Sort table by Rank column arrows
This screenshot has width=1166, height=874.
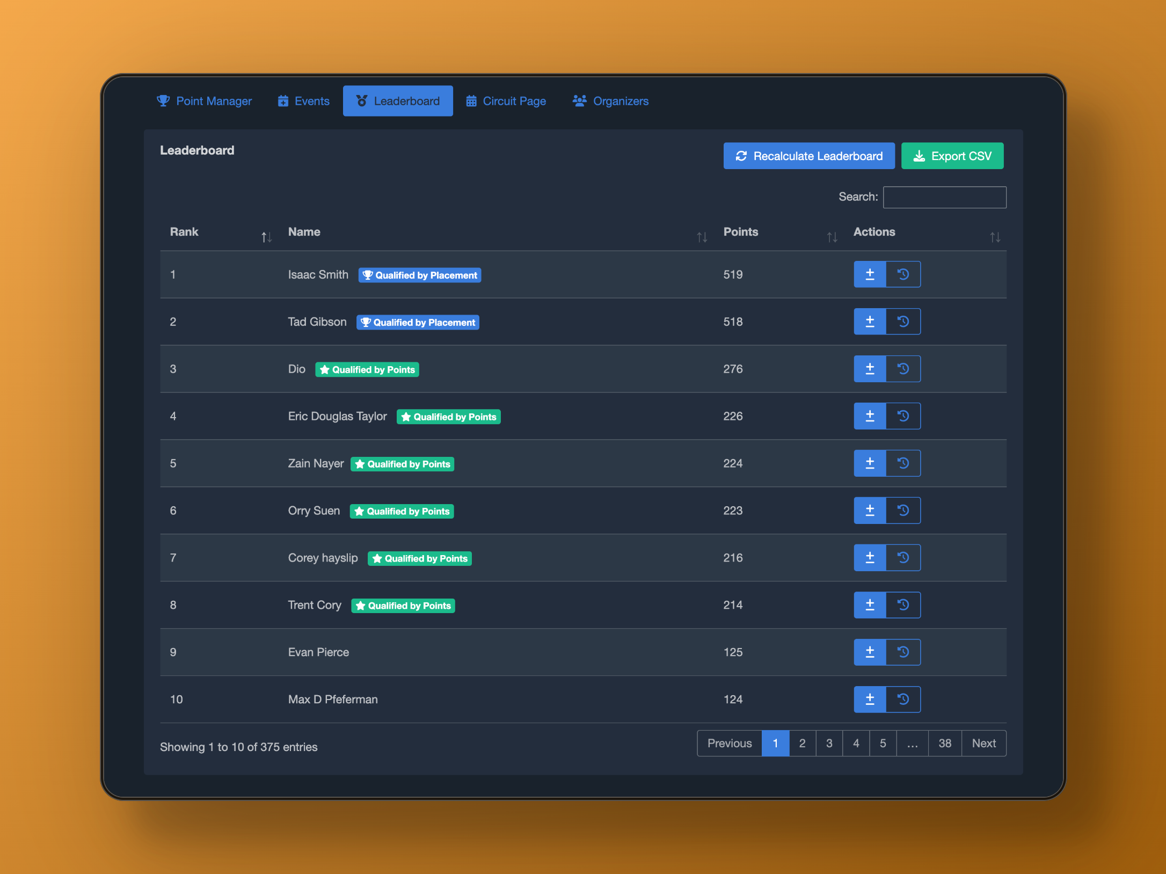(x=266, y=237)
